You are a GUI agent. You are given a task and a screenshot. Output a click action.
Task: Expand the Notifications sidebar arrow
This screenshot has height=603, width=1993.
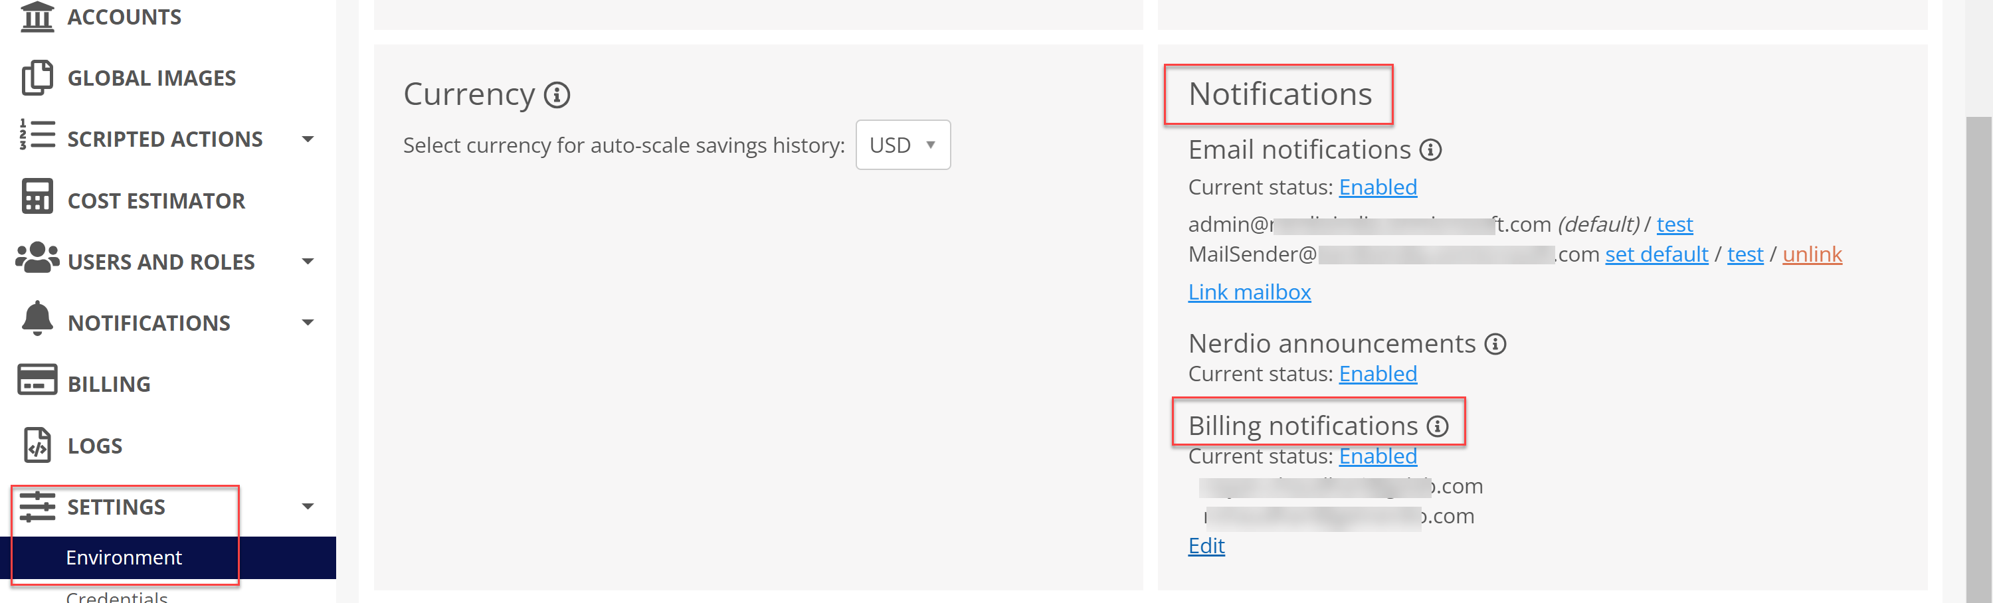pyautogui.click(x=308, y=322)
